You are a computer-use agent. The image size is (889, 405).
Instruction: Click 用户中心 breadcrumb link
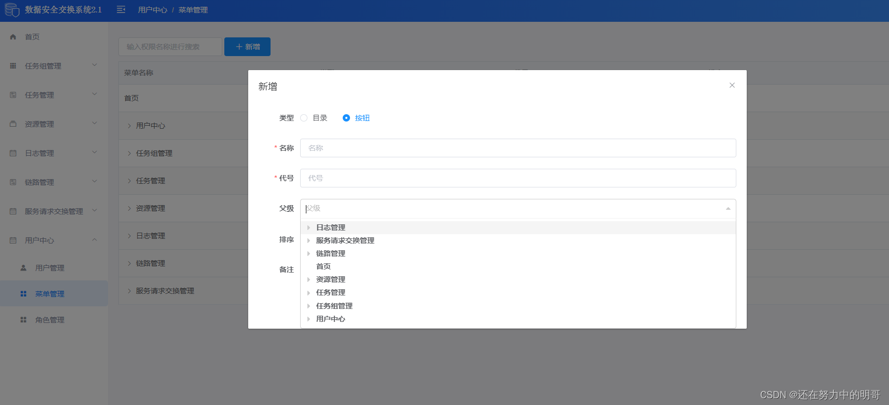pos(153,10)
